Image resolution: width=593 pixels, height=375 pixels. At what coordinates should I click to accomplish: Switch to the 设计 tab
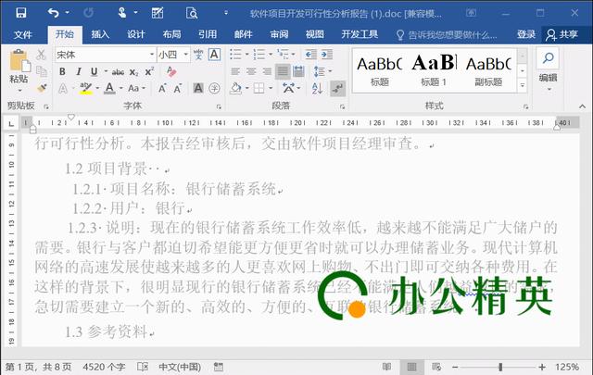(x=136, y=35)
